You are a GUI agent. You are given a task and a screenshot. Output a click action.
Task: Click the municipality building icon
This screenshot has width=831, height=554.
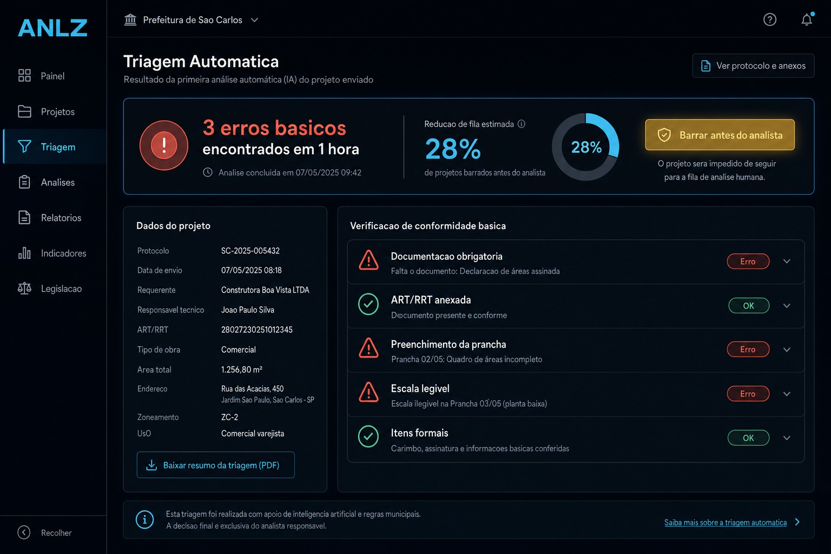coord(130,20)
